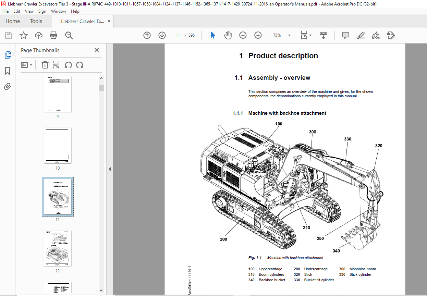Open the thumbnails options dropdown

click(x=26, y=65)
